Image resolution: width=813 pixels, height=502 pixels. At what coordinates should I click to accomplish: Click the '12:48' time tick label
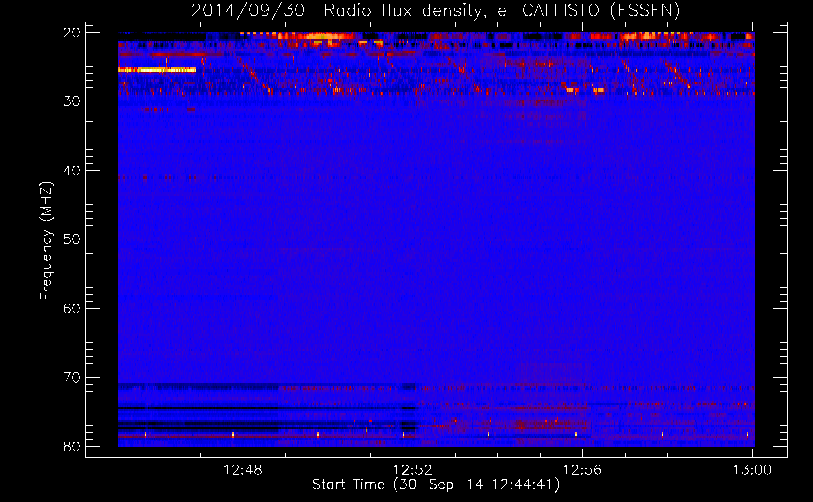point(243,470)
